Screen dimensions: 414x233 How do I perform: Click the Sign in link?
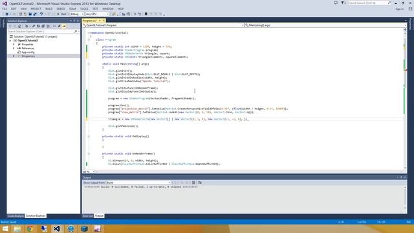pos(400,9)
